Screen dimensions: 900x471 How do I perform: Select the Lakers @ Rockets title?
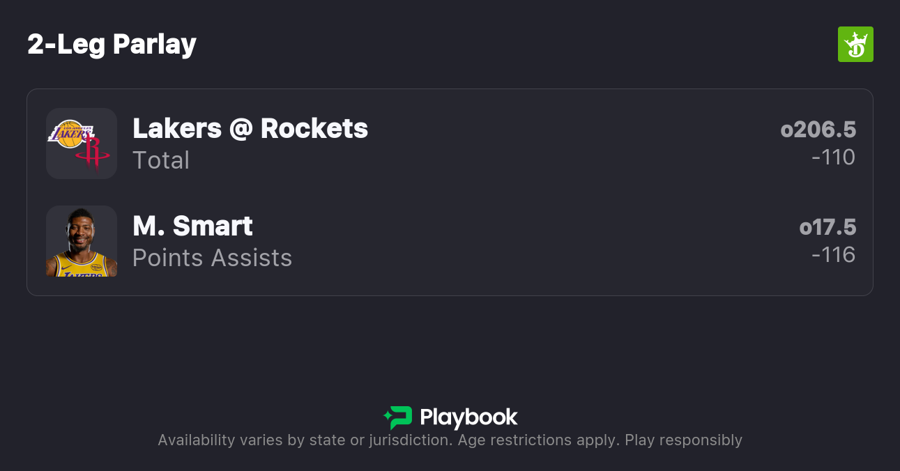(x=250, y=128)
